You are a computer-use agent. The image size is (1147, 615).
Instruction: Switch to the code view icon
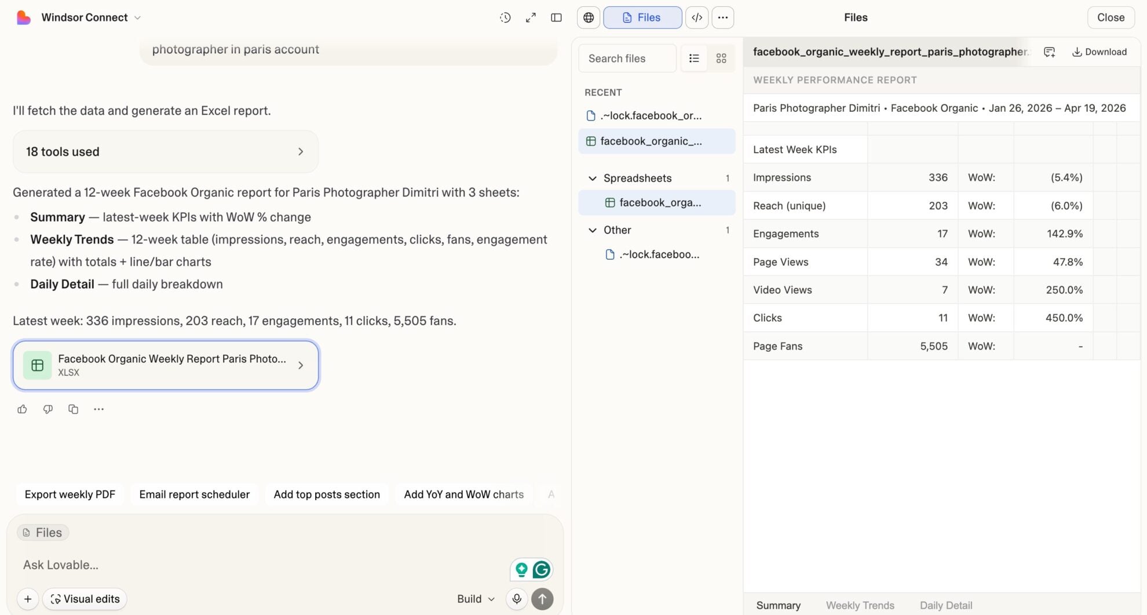[697, 17]
